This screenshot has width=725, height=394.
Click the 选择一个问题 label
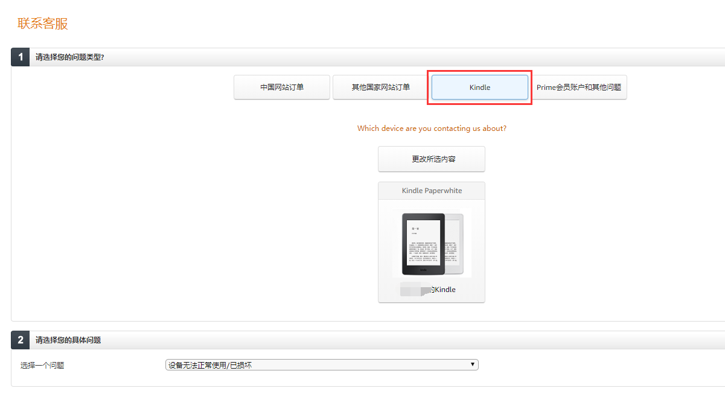point(42,365)
